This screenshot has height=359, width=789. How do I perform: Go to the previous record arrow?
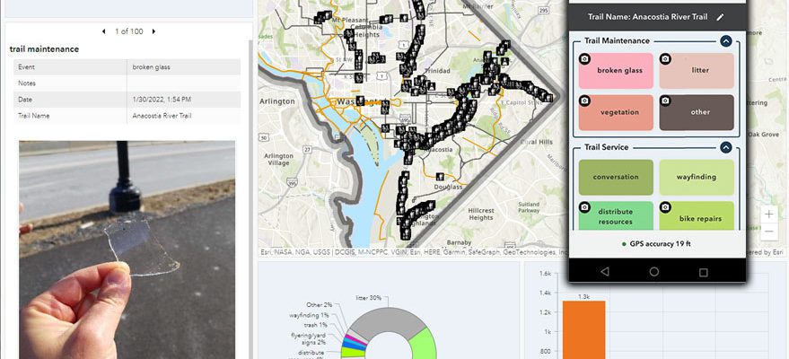tap(103, 31)
